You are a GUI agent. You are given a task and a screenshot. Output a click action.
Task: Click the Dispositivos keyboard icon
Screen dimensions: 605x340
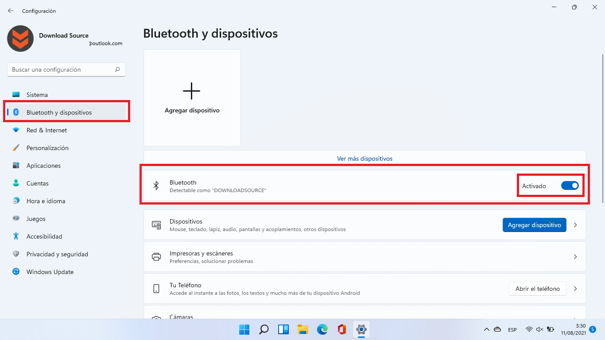pyautogui.click(x=156, y=225)
